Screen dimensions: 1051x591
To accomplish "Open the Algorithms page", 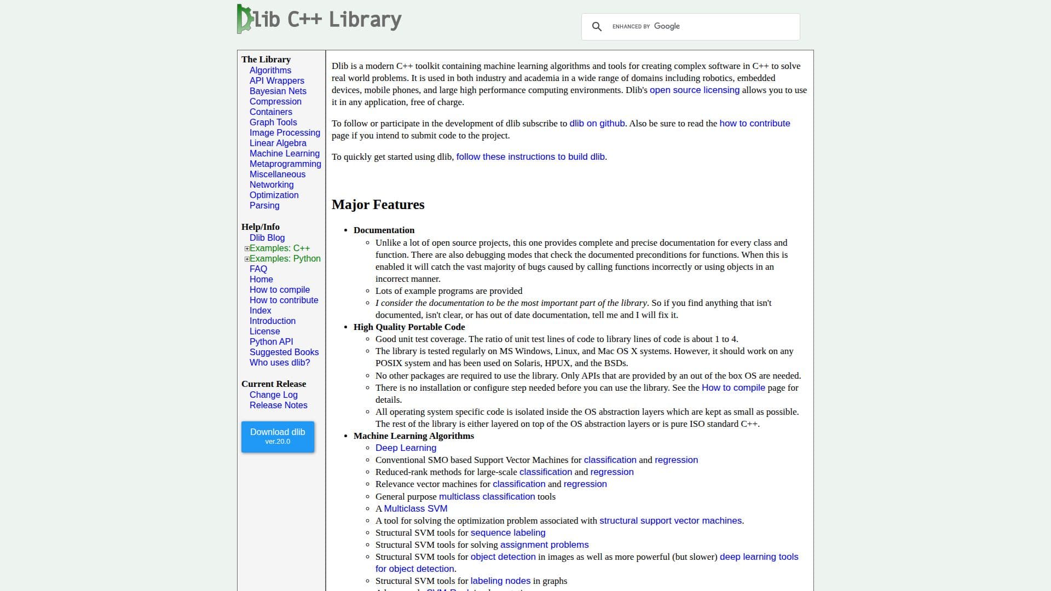I will click(270, 70).
